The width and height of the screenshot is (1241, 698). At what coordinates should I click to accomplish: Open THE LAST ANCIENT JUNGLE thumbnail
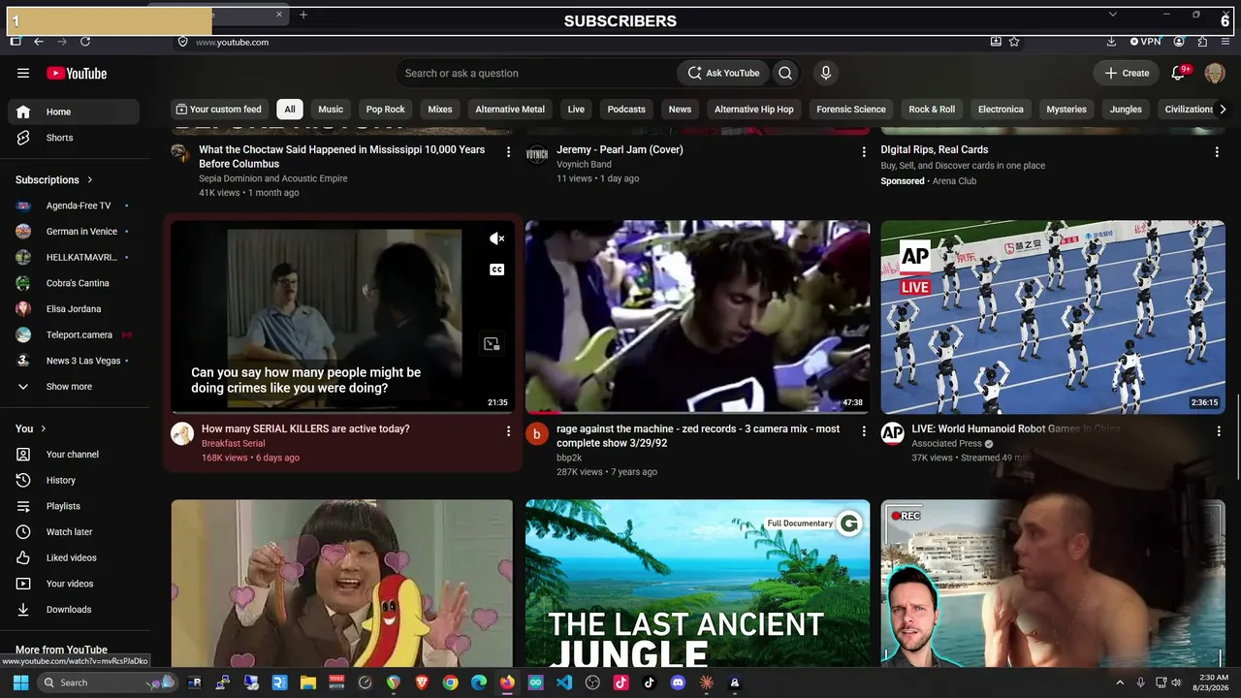tap(698, 583)
